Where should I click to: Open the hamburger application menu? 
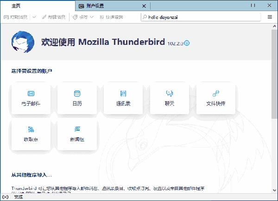pyautogui.click(x=270, y=17)
